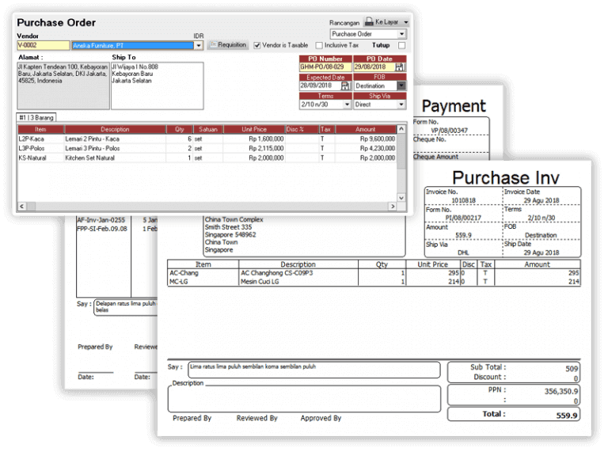
Task: Select the KS-Natural item cell
Action: pyautogui.click(x=40, y=158)
